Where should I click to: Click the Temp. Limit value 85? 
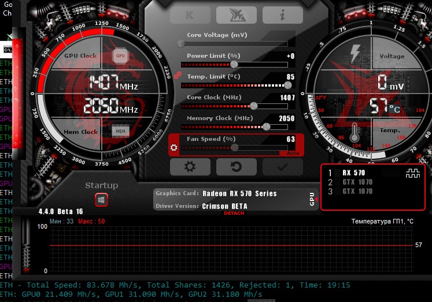(x=290, y=77)
